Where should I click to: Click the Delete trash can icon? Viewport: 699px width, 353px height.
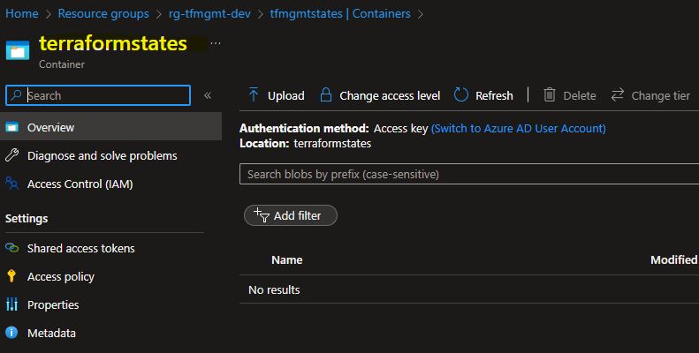point(550,94)
